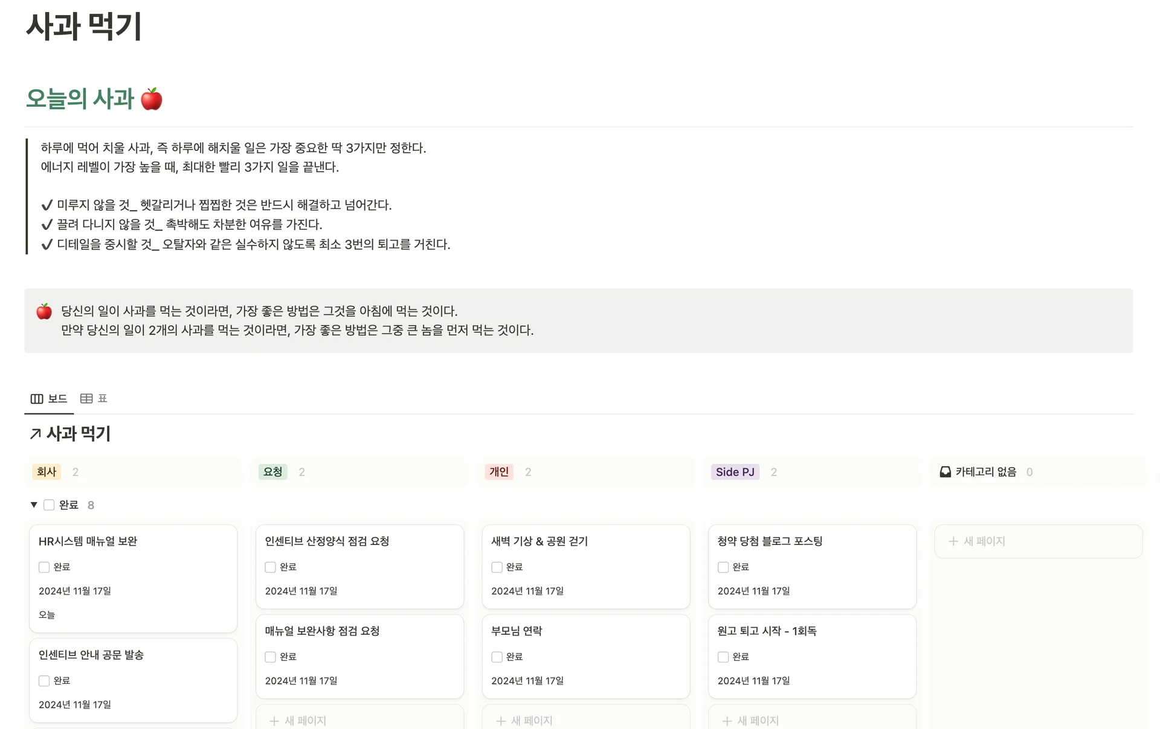Image resolution: width=1160 pixels, height=729 pixels.
Task: Check 완료 on HR시스템 매뉴얼 보완 card
Action: (44, 567)
